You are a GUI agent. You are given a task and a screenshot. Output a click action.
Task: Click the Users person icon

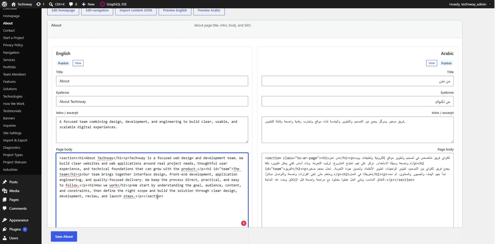click(5, 238)
